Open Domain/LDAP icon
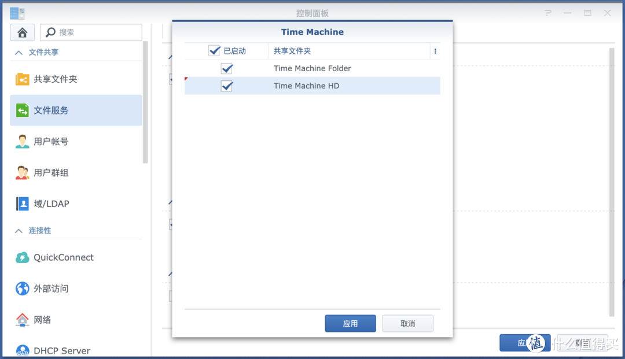Viewport: 625px width, 359px height. click(23, 203)
